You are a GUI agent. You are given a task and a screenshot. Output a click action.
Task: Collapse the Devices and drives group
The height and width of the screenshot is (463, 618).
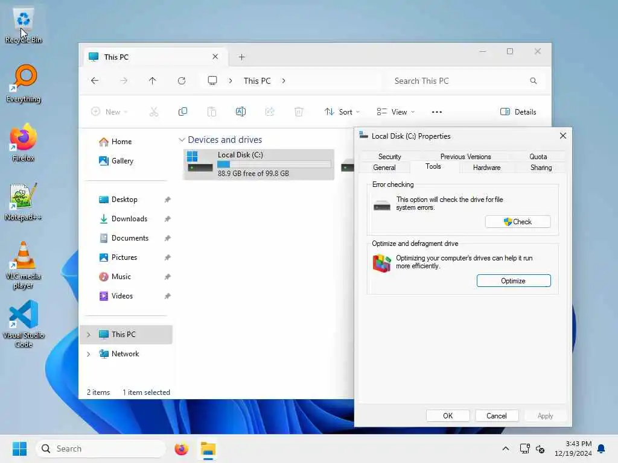[x=182, y=140]
